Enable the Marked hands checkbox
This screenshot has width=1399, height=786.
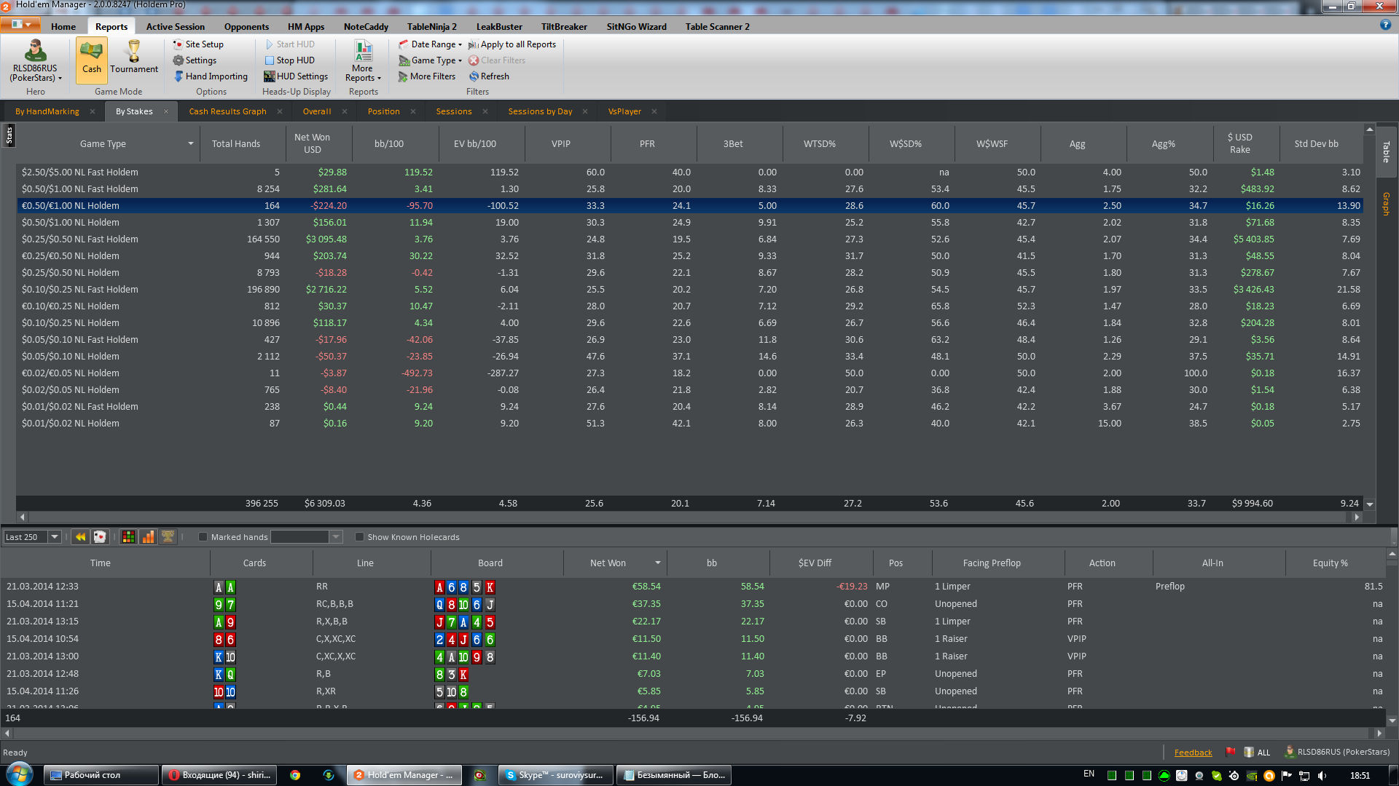(203, 537)
